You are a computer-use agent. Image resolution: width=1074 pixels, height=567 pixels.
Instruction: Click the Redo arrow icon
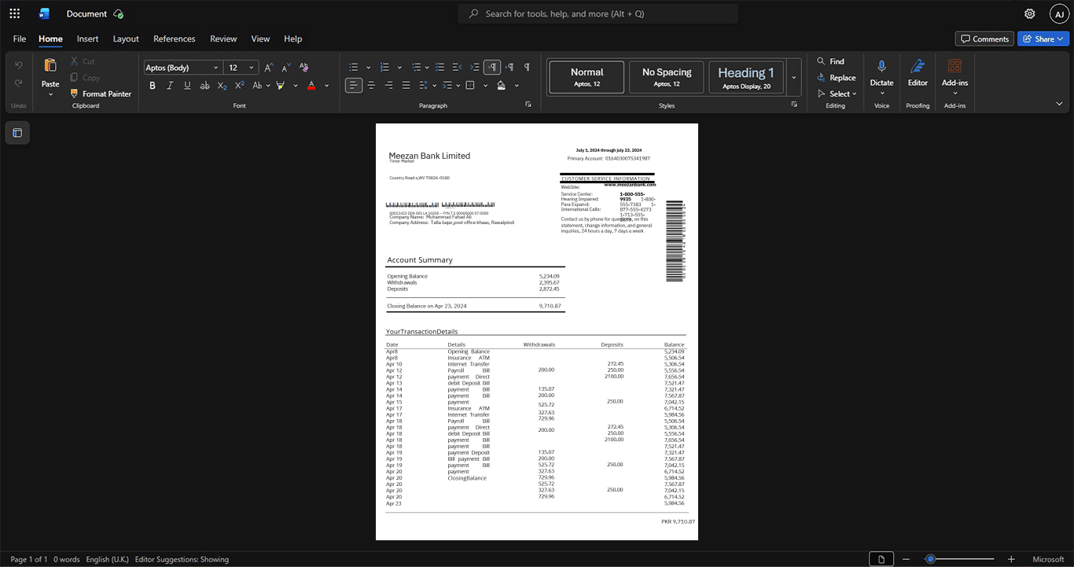[x=19, y=83]
